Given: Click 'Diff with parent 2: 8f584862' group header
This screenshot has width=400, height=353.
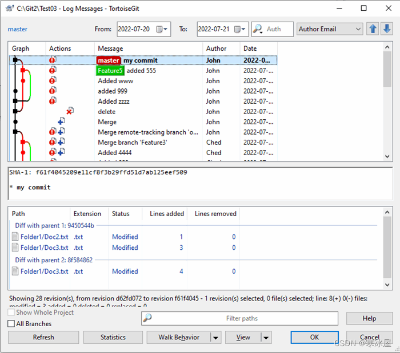Looking at the screenshot, I should click(54, 260).
